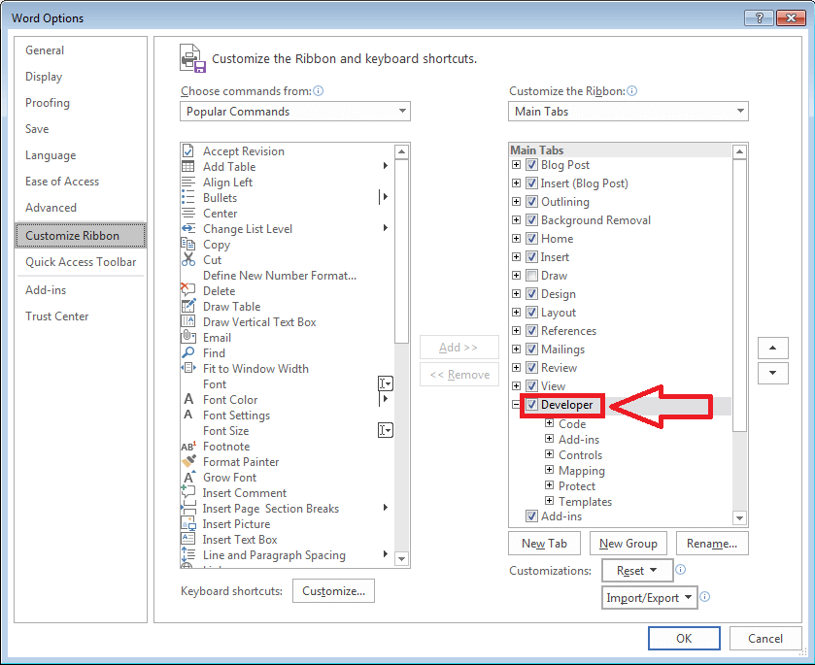The width and height of the screenshot is (815, 665).
Task: Click the Add button to add command
Action: pyautogui.click(x=458, y=347)
